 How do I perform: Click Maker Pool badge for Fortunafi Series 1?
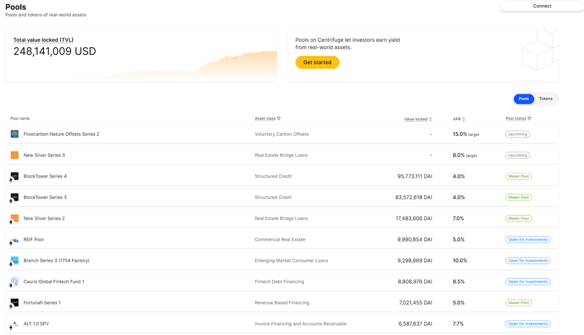[x=518, y=303]
